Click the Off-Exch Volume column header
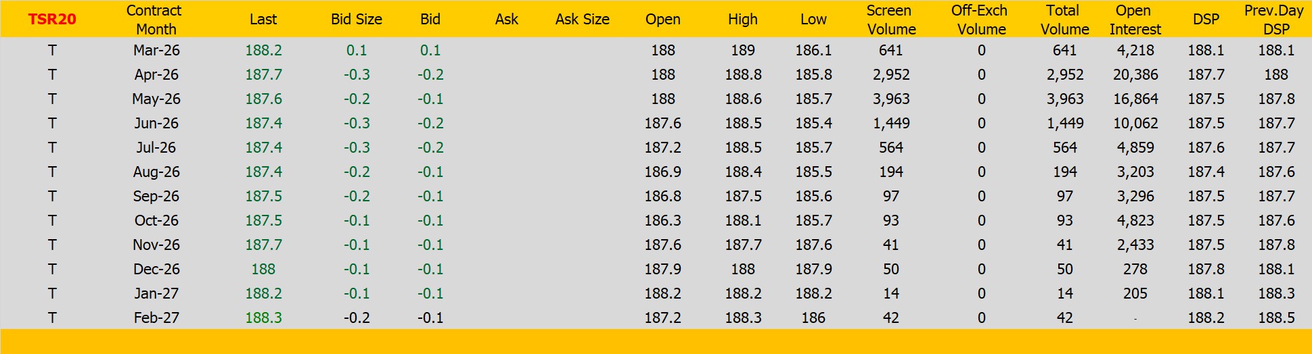 pyautogui.click(x=980, y=20)
